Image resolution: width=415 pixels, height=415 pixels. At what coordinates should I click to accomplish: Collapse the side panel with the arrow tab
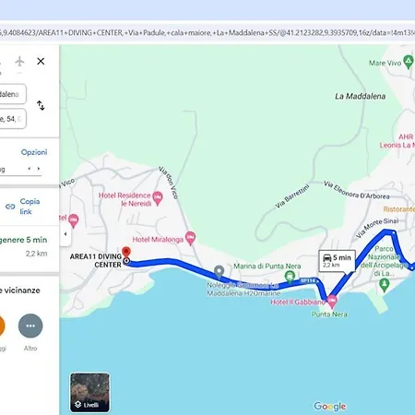(65, 234)
